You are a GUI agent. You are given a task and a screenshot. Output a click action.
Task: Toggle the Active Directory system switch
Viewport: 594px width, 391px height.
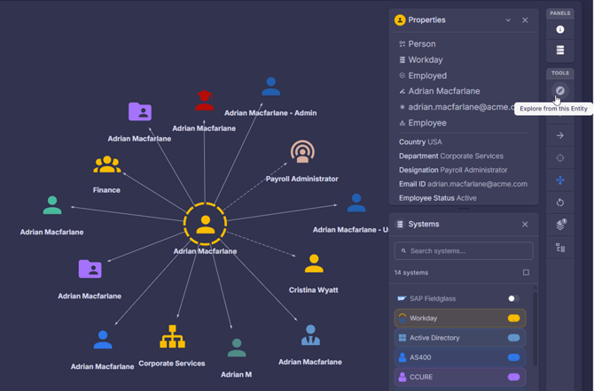pyautogui.click(x=513, y=338)
